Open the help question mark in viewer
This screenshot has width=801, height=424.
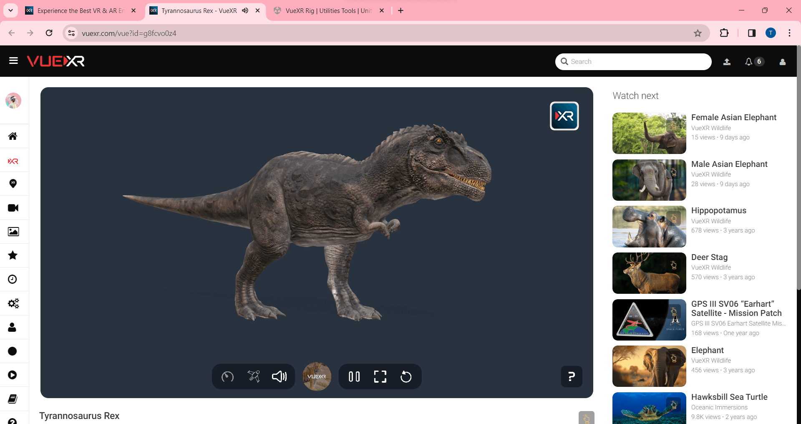click(572, 377)
